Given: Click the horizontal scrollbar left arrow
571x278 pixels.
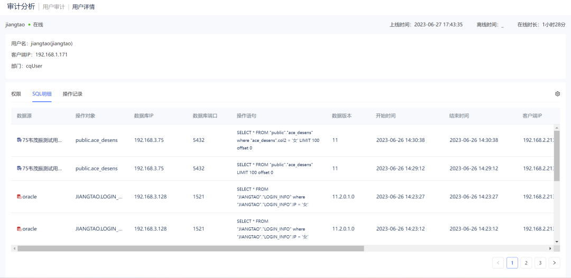Looking at the screenshot, I should click(x=14, y=248).
